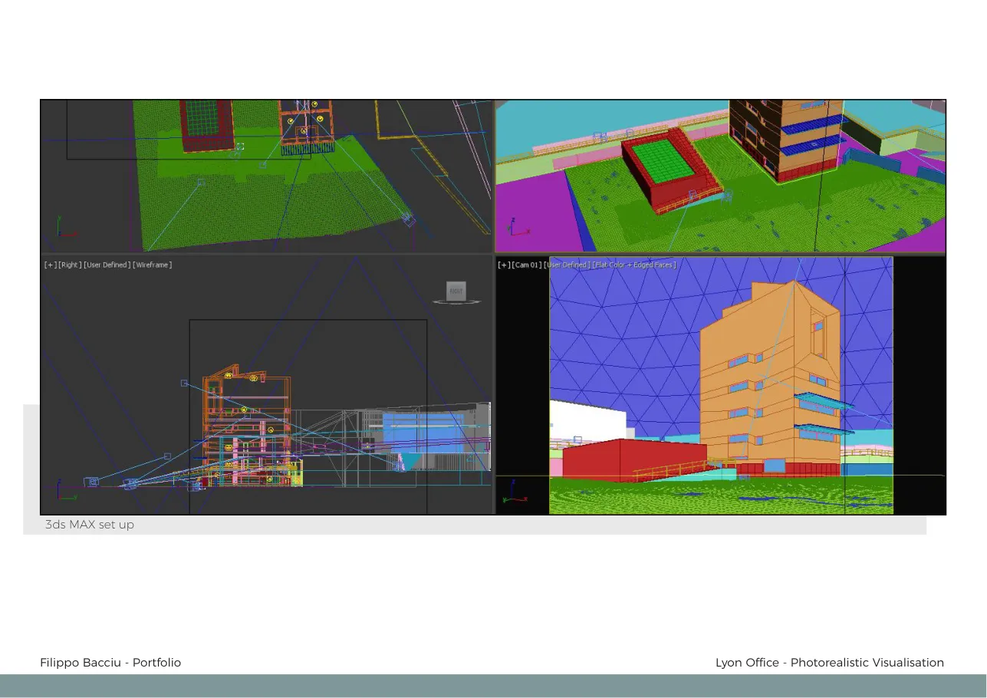Open [Flat Color + Edged Faces] shading menu
Image resolution: width=987 pixels, height=698 pixels.
pyautogui.click(x=634, y=265)
